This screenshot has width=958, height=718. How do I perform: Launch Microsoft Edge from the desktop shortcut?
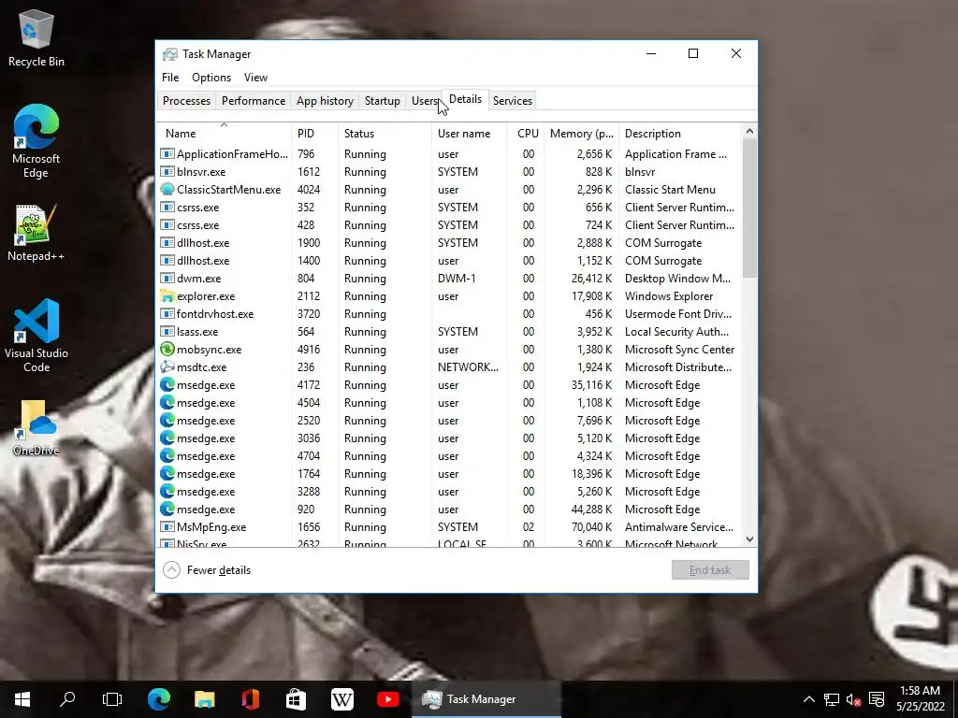(36, 141)
